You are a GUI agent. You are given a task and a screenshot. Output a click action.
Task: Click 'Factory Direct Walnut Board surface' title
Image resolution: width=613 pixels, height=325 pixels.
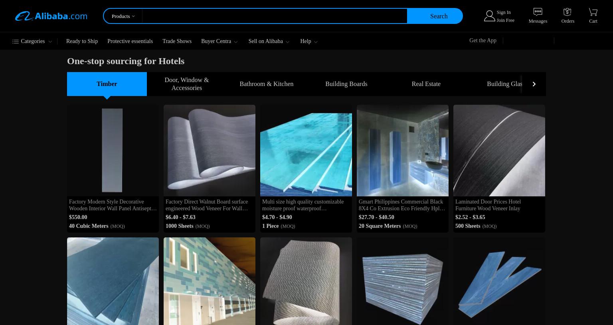click(207, 205)
